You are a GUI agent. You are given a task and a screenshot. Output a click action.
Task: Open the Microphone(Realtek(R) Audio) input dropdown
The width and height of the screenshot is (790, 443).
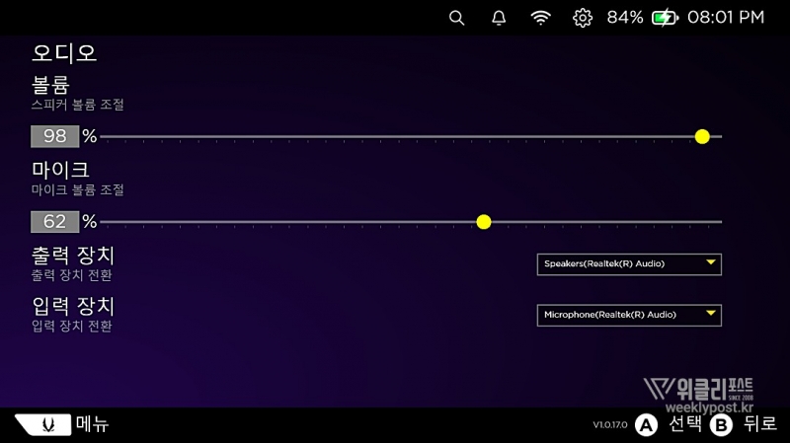(x=629, y=315)
